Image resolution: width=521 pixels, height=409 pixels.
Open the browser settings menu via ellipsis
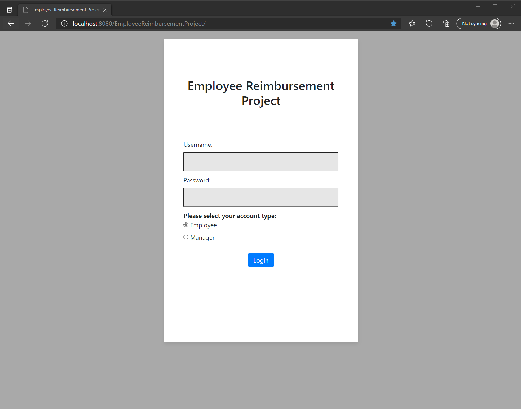pos(511,24)
